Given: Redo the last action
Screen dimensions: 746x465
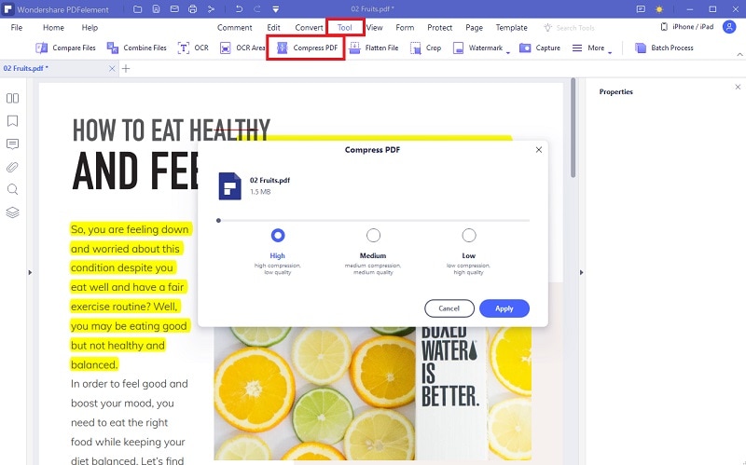Looking at the screenshot, I should tap(257, 9).
